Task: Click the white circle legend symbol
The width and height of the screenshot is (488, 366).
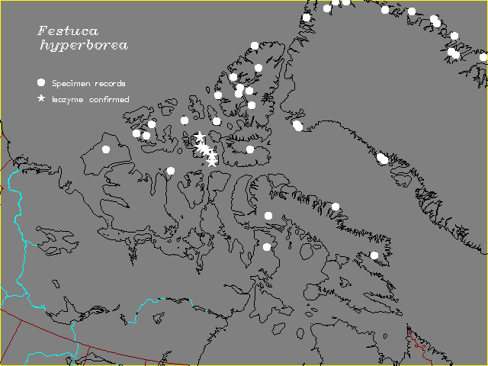Action: pyautogui.click(x=41, y=82)
